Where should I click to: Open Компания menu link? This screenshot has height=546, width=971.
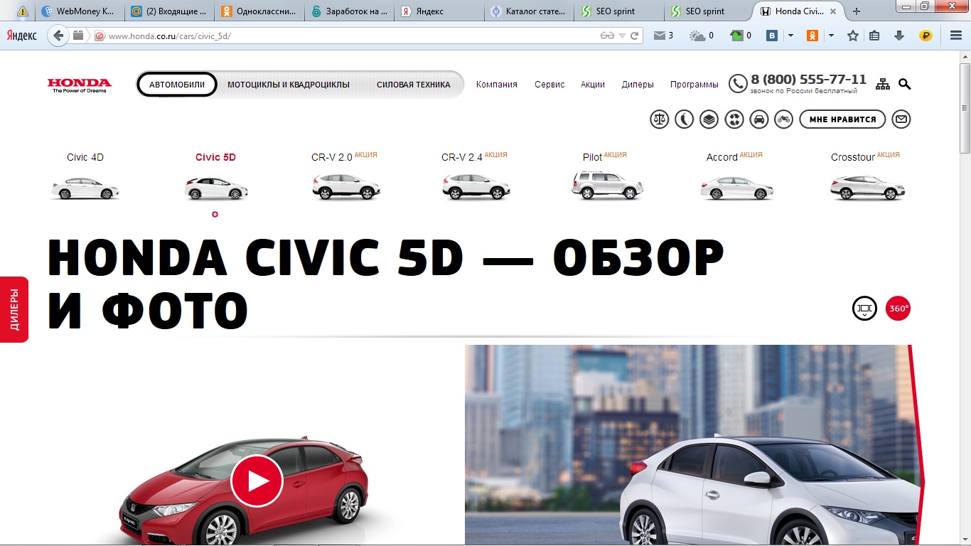click(x=497, y=85)
